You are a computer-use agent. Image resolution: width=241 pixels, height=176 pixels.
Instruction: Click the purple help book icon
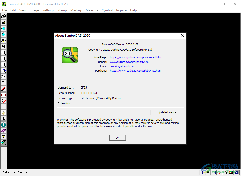click(3, 131)
